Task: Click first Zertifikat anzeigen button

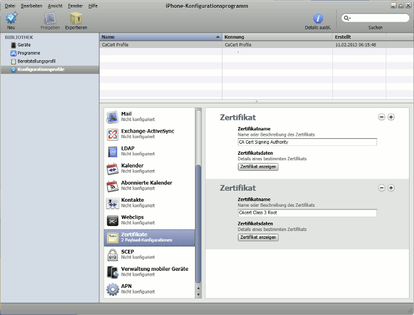Action: click(258, 166)
